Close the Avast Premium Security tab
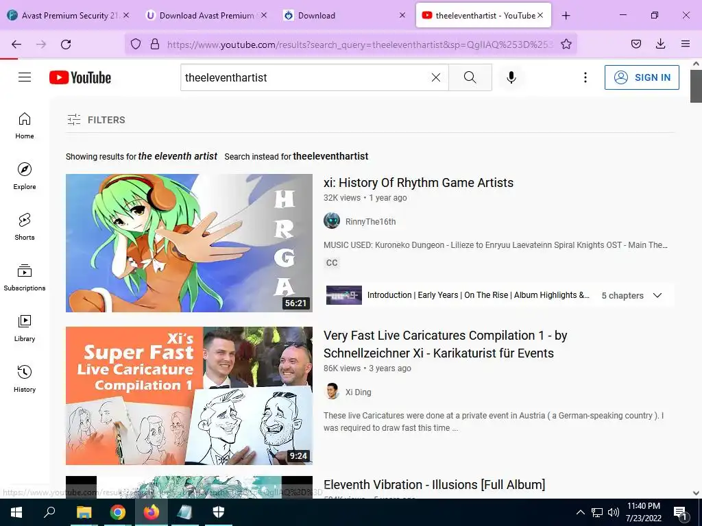 (126, 15)
